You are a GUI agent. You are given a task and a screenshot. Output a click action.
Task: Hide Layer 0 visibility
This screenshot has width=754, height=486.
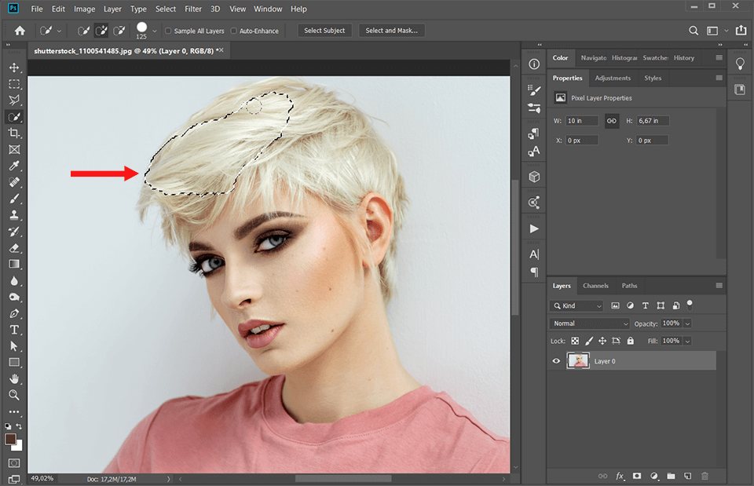pyautogui.click(x=556, y=360)
